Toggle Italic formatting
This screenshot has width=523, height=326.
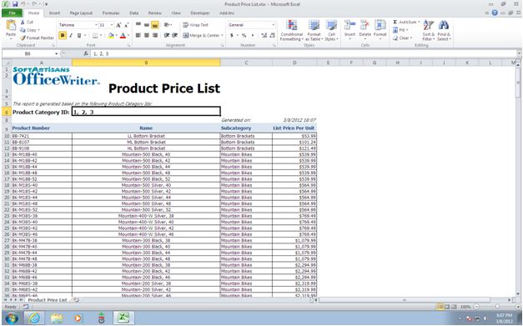pyautogui.click(x=71, y=35)
